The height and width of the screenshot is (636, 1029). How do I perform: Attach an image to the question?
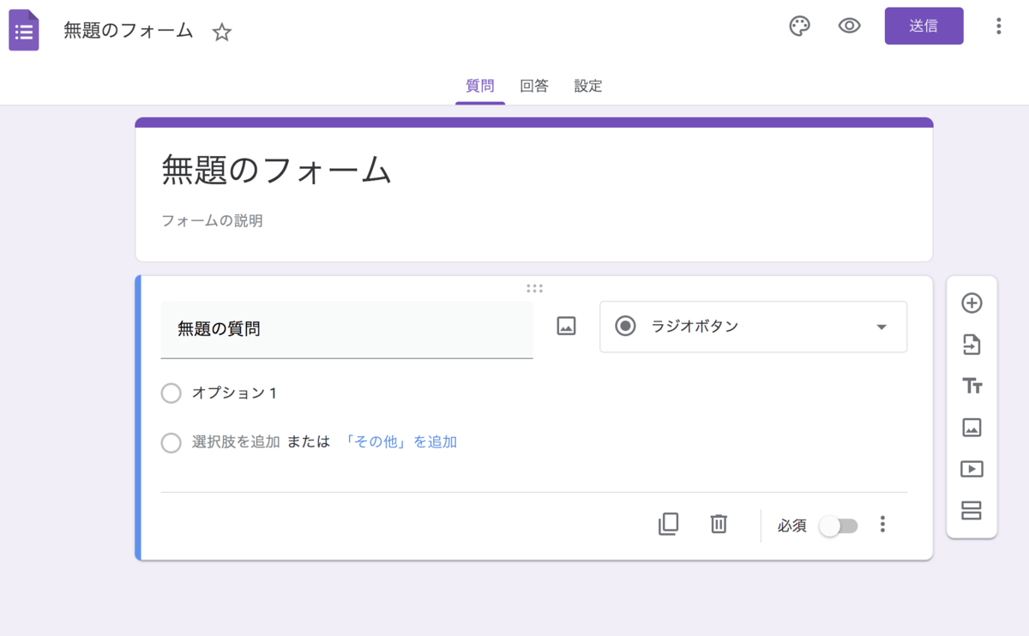565,327
